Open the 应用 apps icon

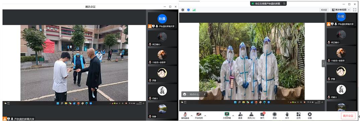tap(298, 115)
